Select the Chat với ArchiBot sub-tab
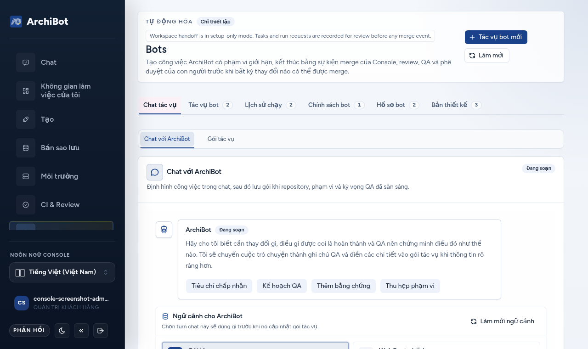 click(x=167, y=139)
